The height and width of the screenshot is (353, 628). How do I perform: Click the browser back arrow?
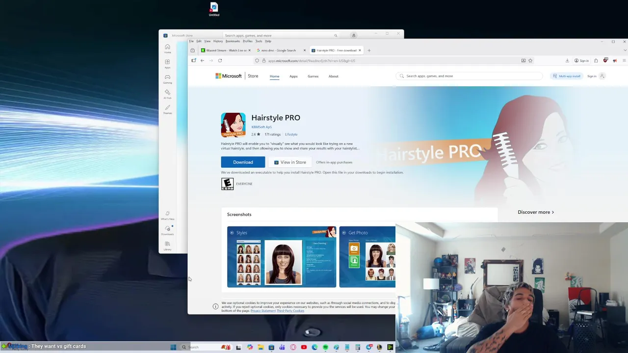pyautogui.click(x=202, y=61)
